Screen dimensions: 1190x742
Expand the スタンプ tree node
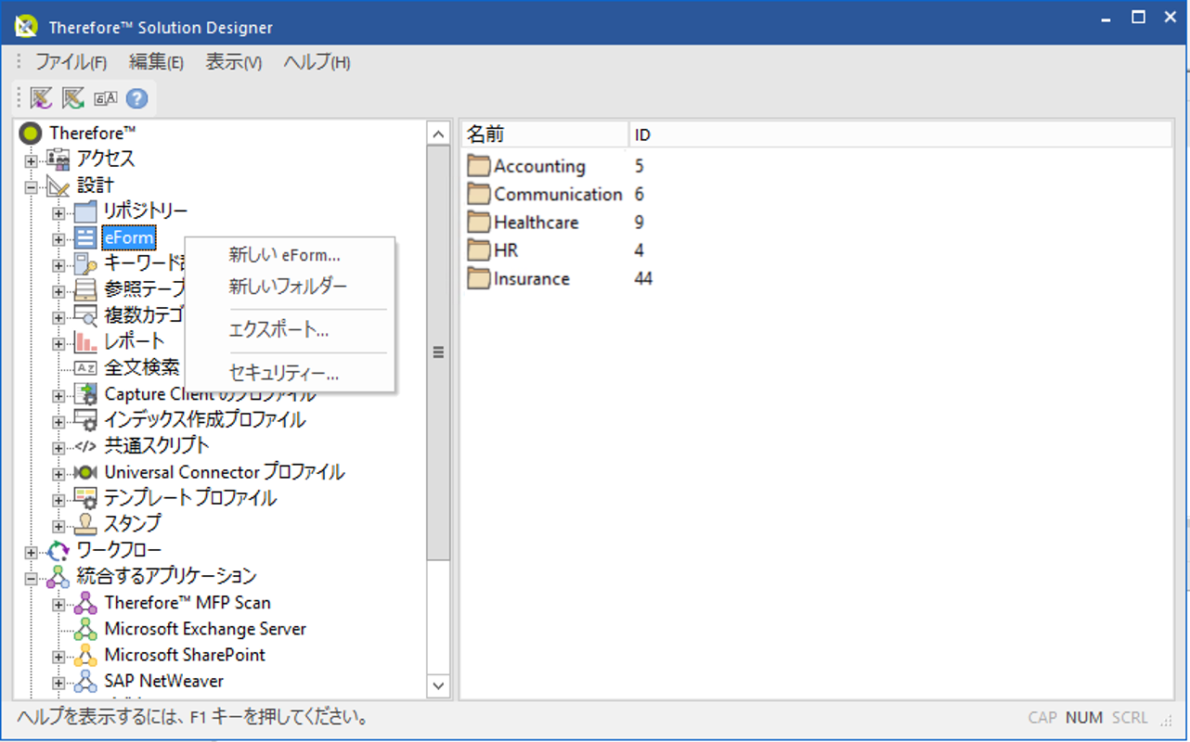click(x=58, y=526)
